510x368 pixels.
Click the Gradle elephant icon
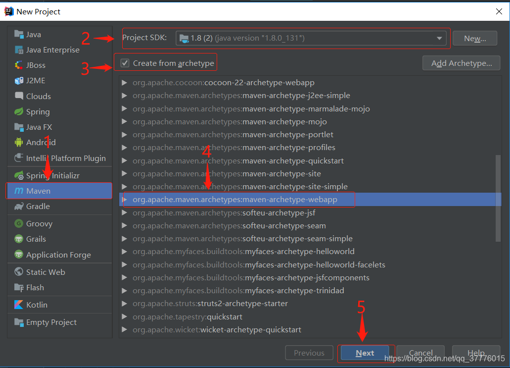pyautogui.click(x=19, y=206)
